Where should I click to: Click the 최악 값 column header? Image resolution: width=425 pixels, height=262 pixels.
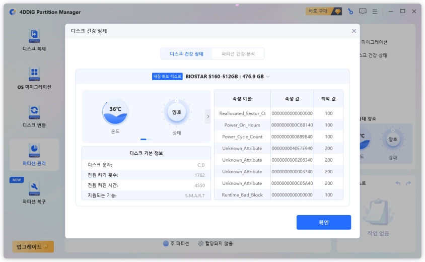[x=328, y=99]
